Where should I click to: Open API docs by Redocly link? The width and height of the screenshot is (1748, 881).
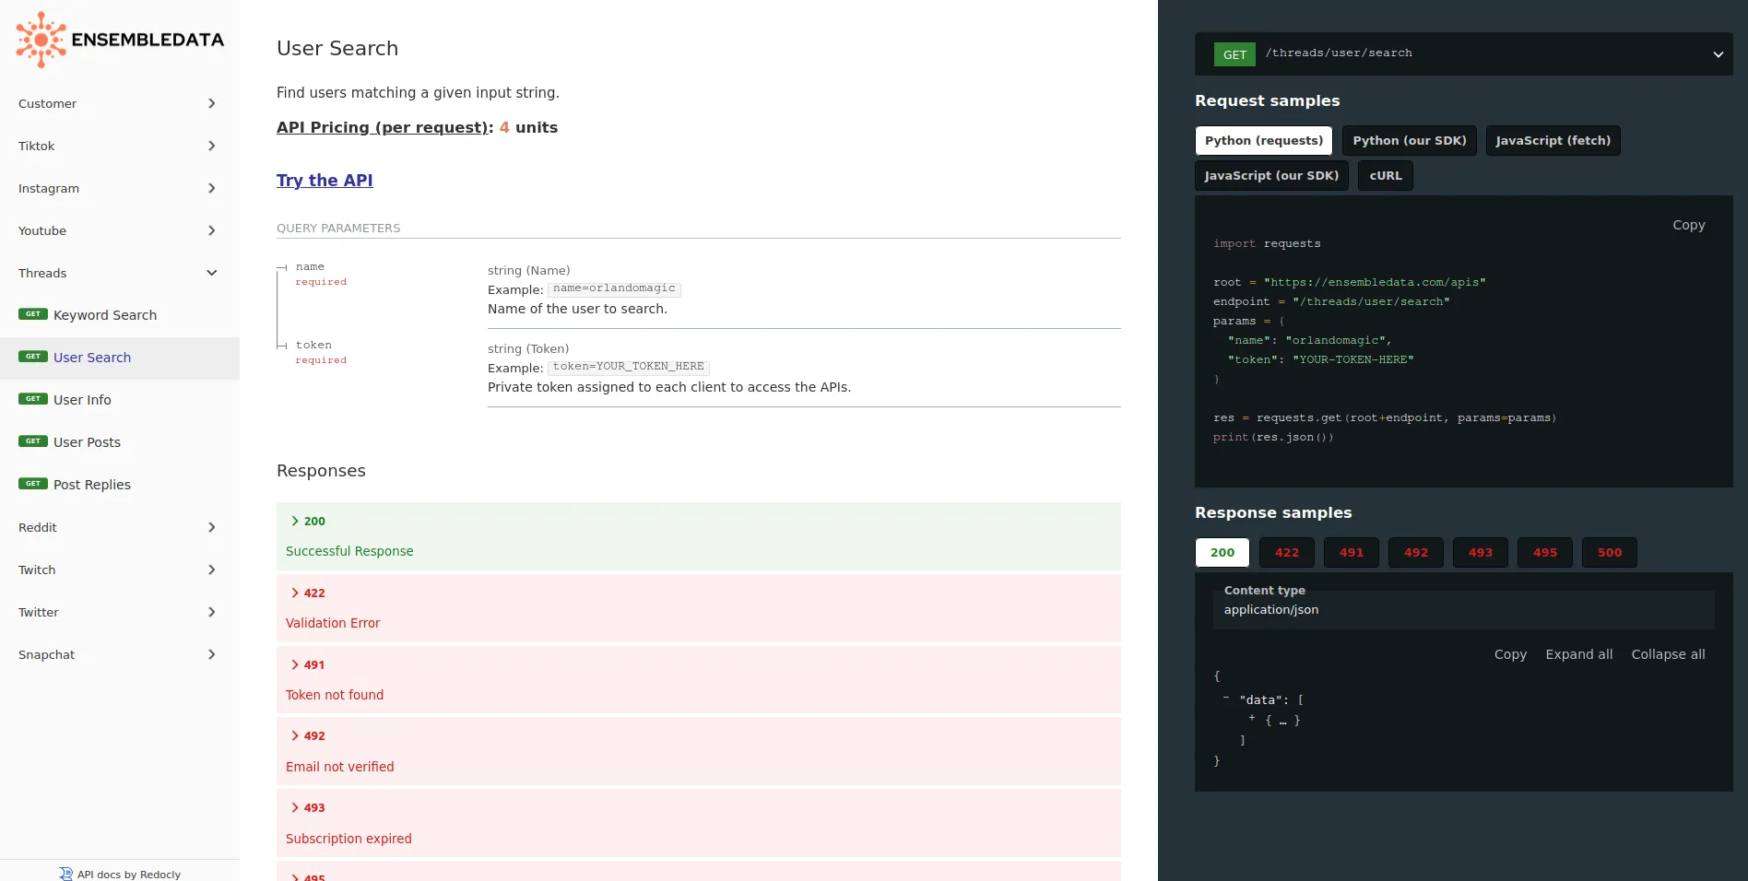pyautogui.click(x=120, y=874)
